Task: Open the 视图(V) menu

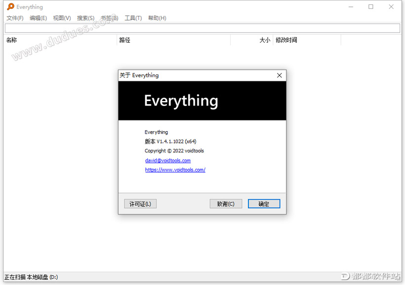Action: tap(62, 18)
